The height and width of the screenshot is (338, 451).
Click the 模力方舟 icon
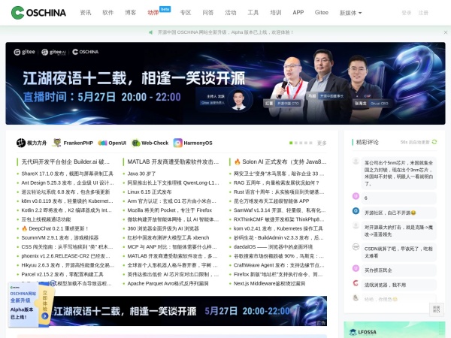21,143
